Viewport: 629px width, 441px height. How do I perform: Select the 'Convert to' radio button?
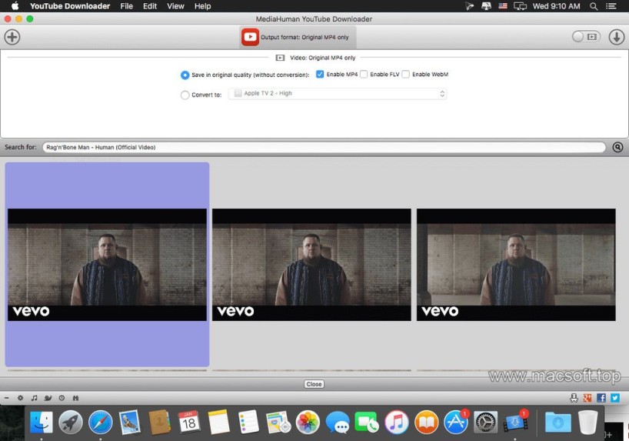coord(185,95)
